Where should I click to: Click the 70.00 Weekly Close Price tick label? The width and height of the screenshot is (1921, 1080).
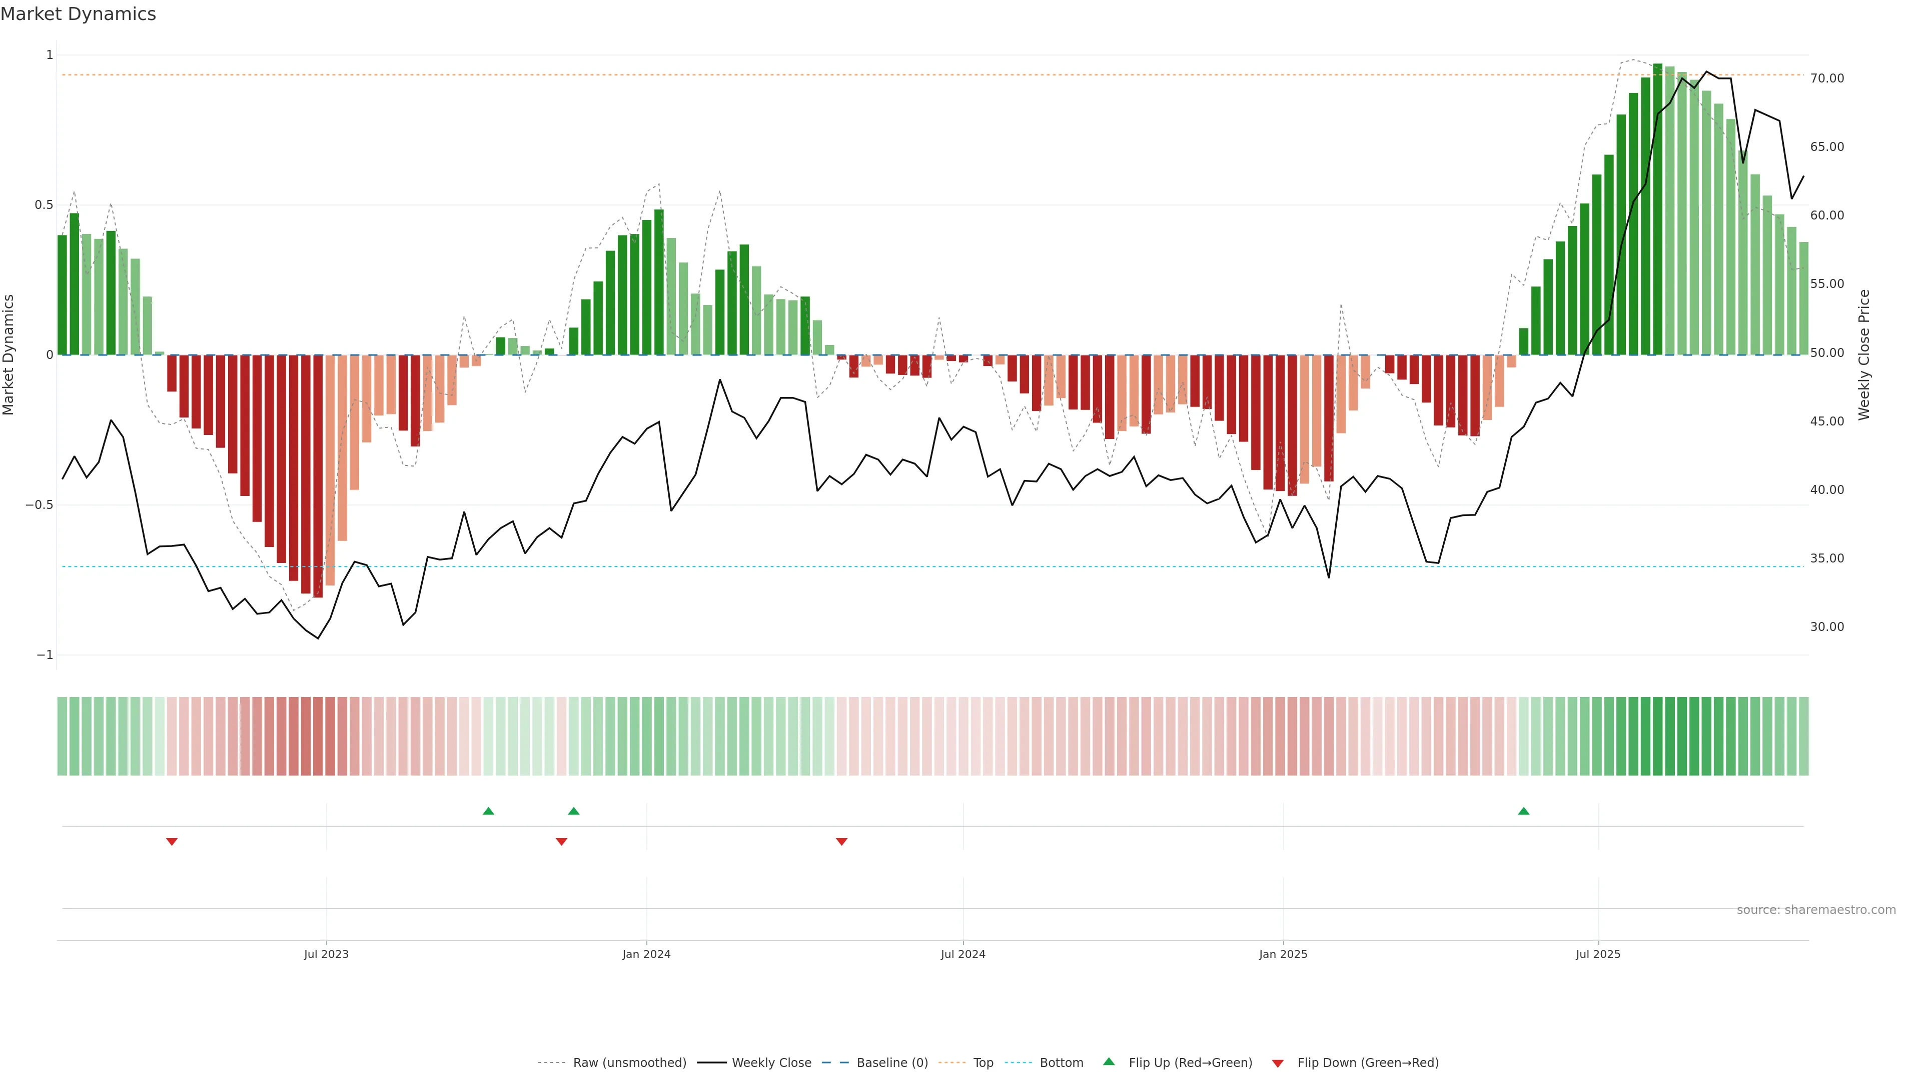1827,78
